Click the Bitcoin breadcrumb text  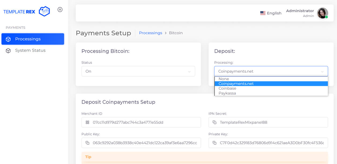[x=176, y=33]
